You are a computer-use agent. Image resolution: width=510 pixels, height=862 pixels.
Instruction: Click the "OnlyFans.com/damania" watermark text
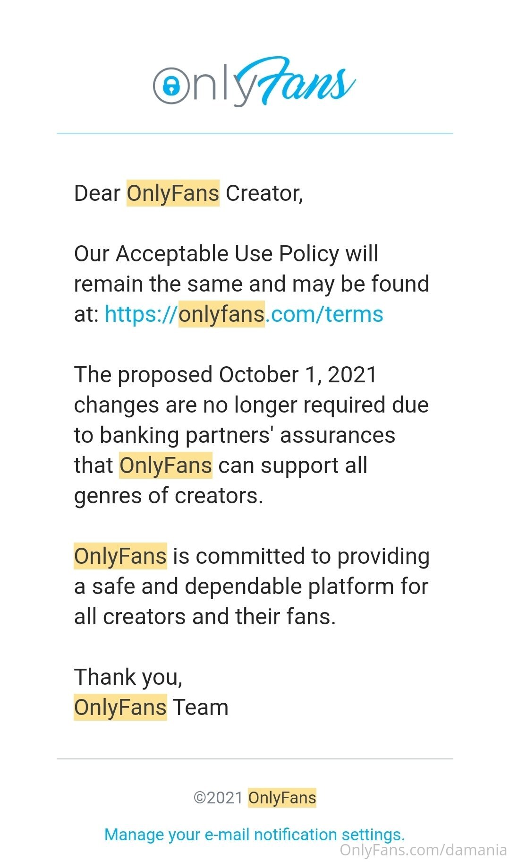coord(423,850)
